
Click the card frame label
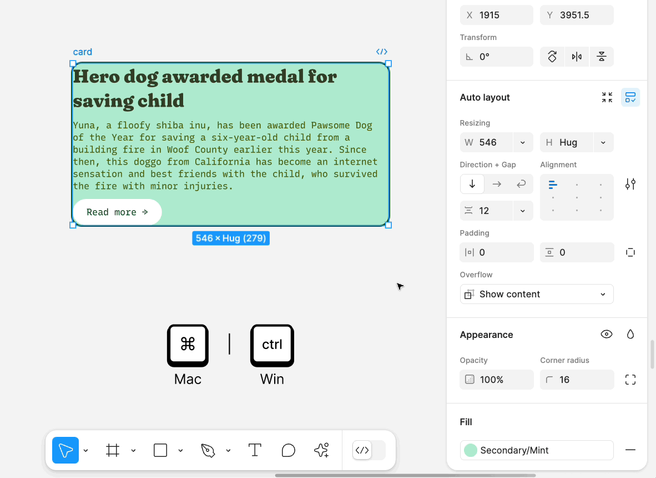83,52
